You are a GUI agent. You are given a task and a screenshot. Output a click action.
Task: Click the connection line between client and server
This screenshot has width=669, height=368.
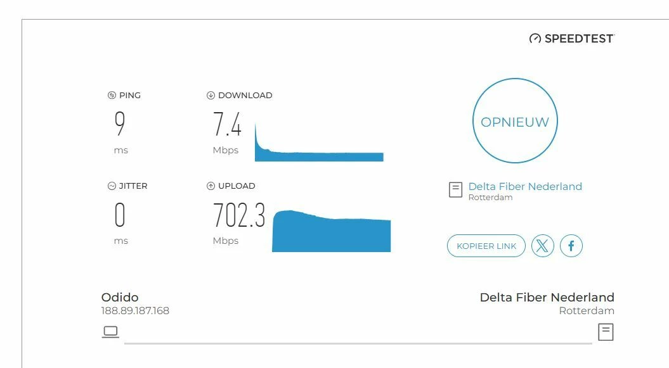(x=358, y=343)
